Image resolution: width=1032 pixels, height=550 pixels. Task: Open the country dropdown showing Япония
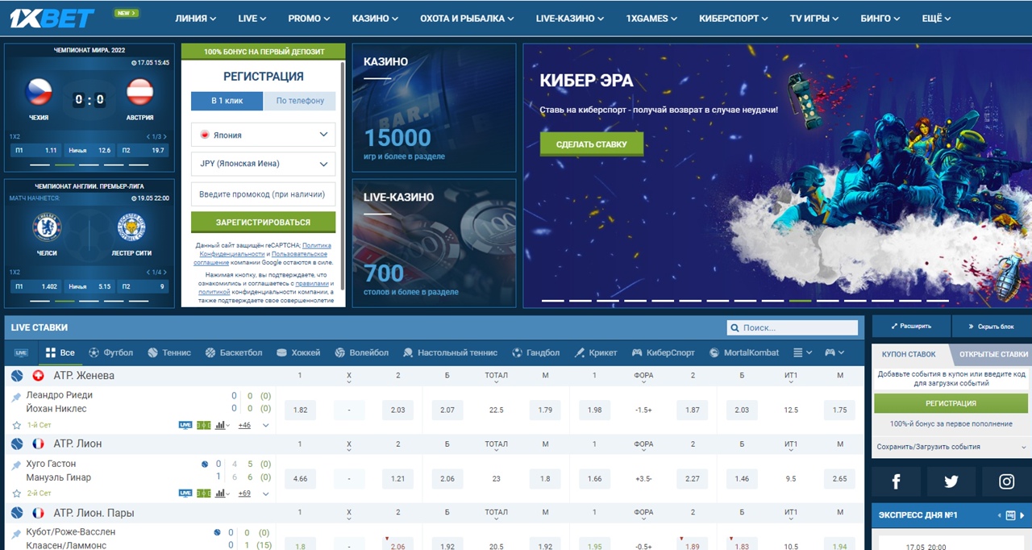[x=263, y=135]
